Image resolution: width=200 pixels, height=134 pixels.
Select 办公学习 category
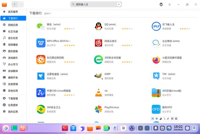tap(13, 64)
